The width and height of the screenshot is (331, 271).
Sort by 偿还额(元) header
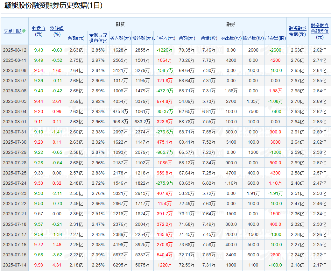pyautogui.click(x=143, y=38)
